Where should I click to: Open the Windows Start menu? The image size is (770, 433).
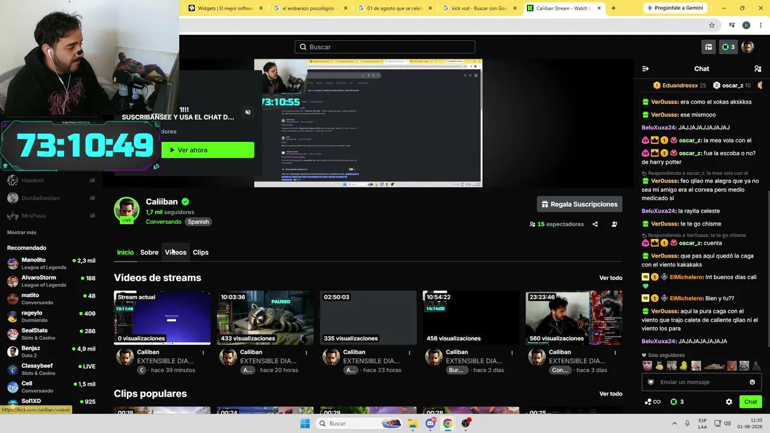[305, 423]
